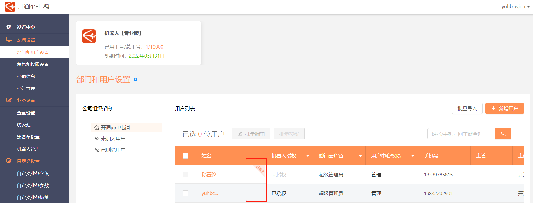Open 自定义业务标签 in the sidebar
533x203 pixels.
coord(35,197)
